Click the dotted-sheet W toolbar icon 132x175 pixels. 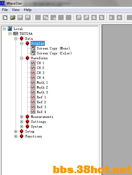28,18
